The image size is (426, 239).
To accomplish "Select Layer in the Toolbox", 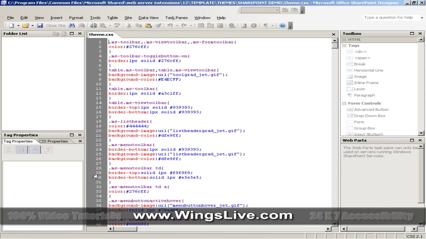I will [x=359, y=89].
